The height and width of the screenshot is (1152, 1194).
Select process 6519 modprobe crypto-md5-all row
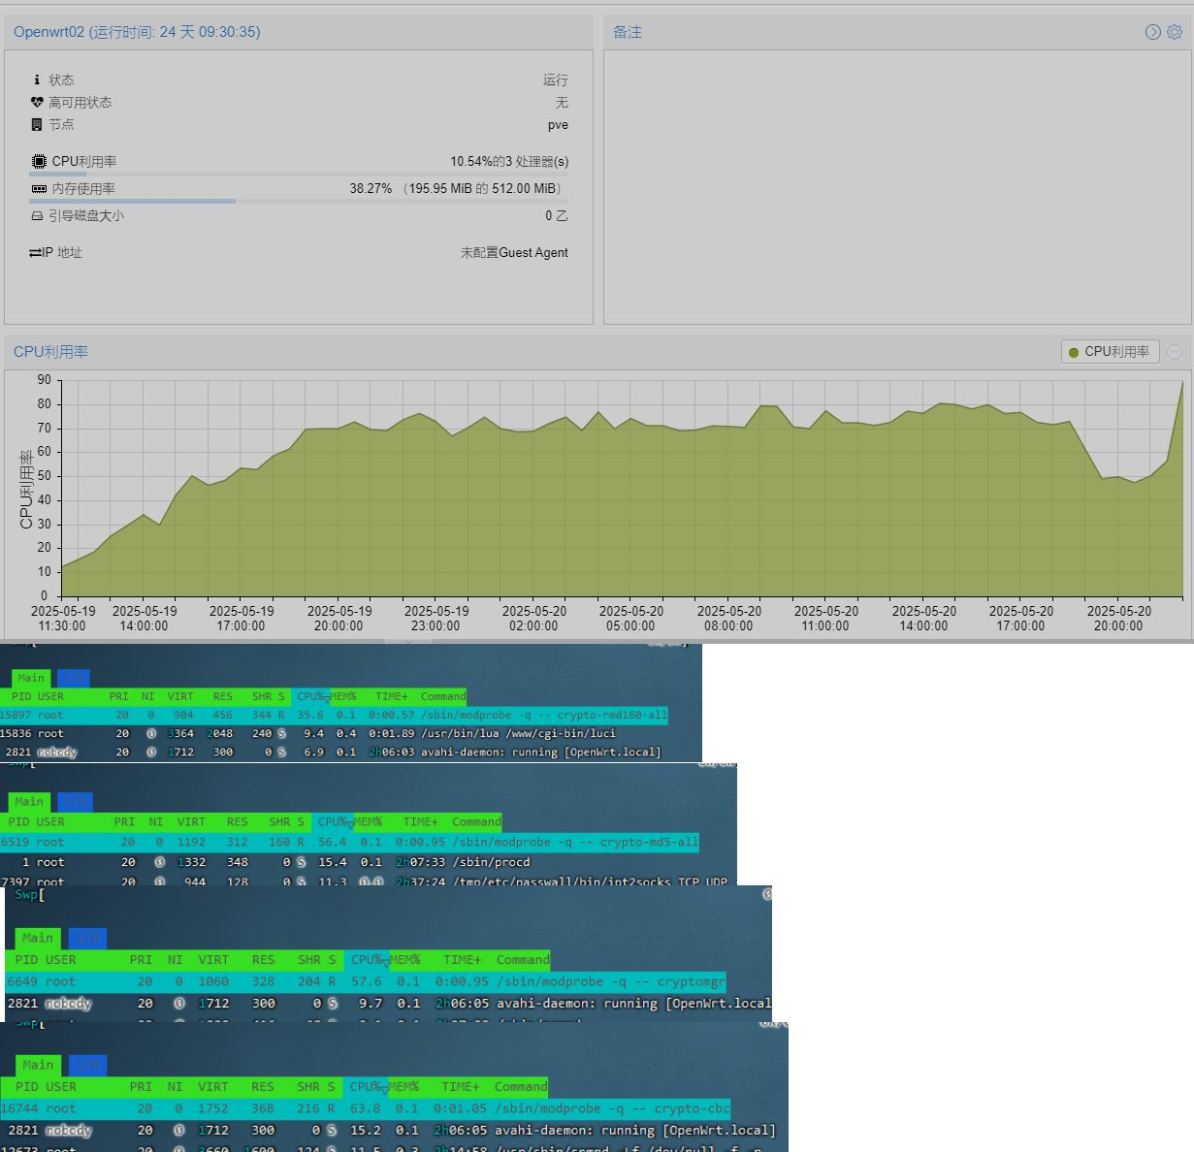pyautogui.click(x=349, y=842)
